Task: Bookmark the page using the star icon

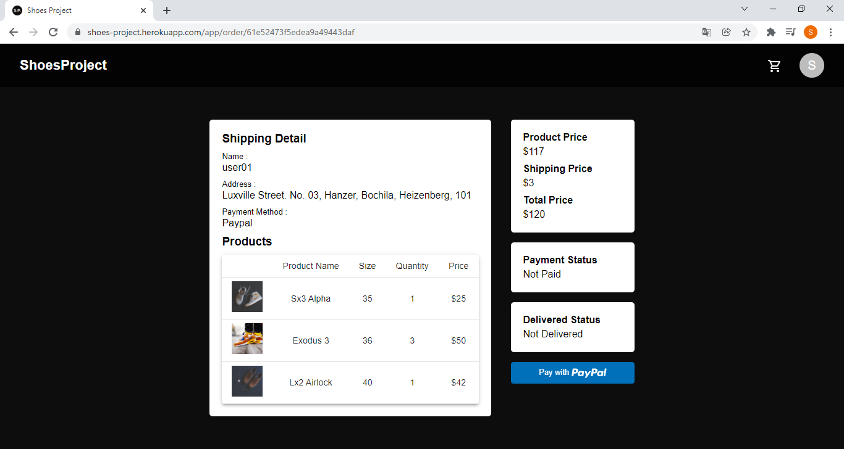Action: pyautogui.click(x=747, y=32)
